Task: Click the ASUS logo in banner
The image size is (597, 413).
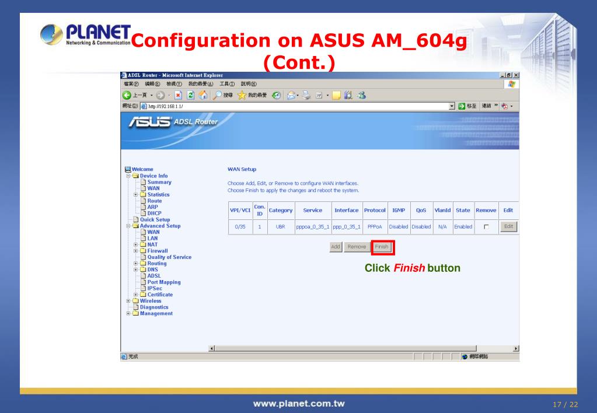Action: 149,122
